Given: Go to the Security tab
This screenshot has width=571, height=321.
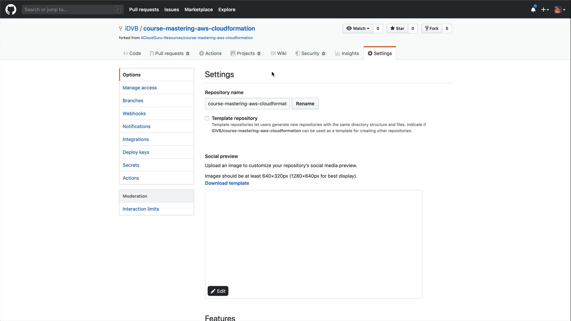Looking at the screenshot, I should click(x=310, y=53).
